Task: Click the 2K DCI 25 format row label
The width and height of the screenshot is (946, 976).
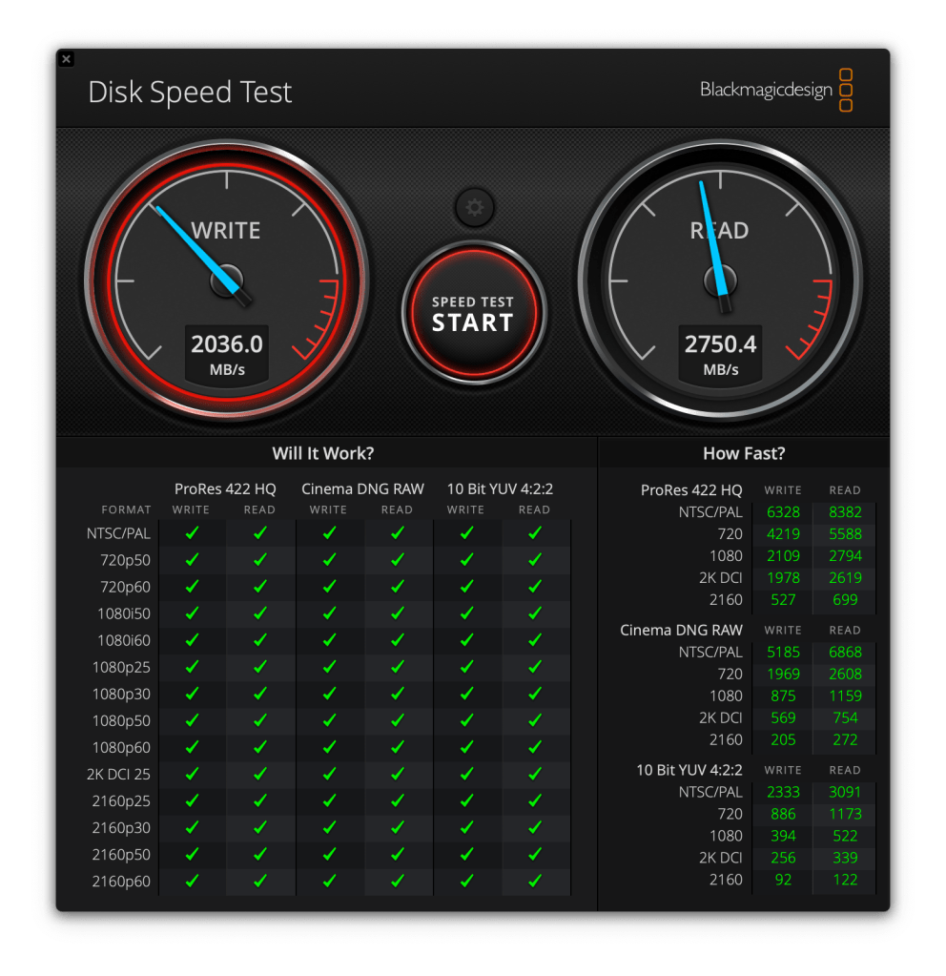Action: coord(118,775)
